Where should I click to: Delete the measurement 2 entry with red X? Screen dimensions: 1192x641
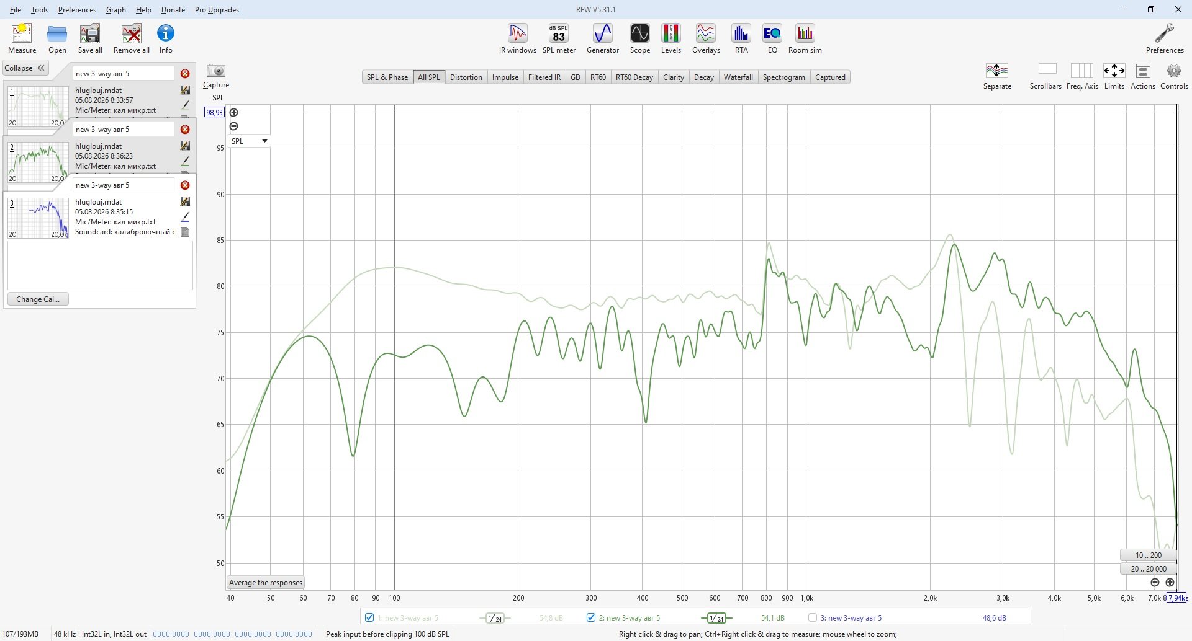[x=185, y=130]
